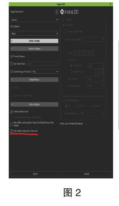119x206 pixels.
Task: Toggle the Delete Hidden Faces checkbox
Action: (12, 112)
